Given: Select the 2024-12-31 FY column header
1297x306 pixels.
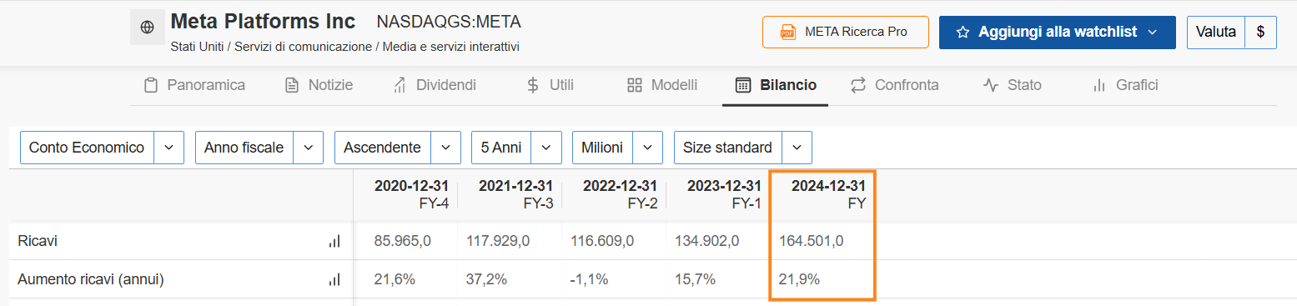Looking at the screenshot, I should (822, 194).
